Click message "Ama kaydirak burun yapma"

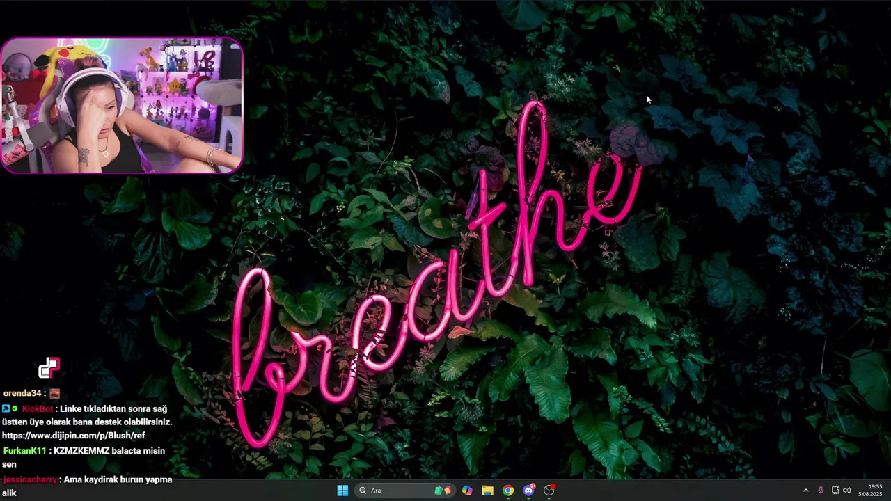tap(119, 479)
